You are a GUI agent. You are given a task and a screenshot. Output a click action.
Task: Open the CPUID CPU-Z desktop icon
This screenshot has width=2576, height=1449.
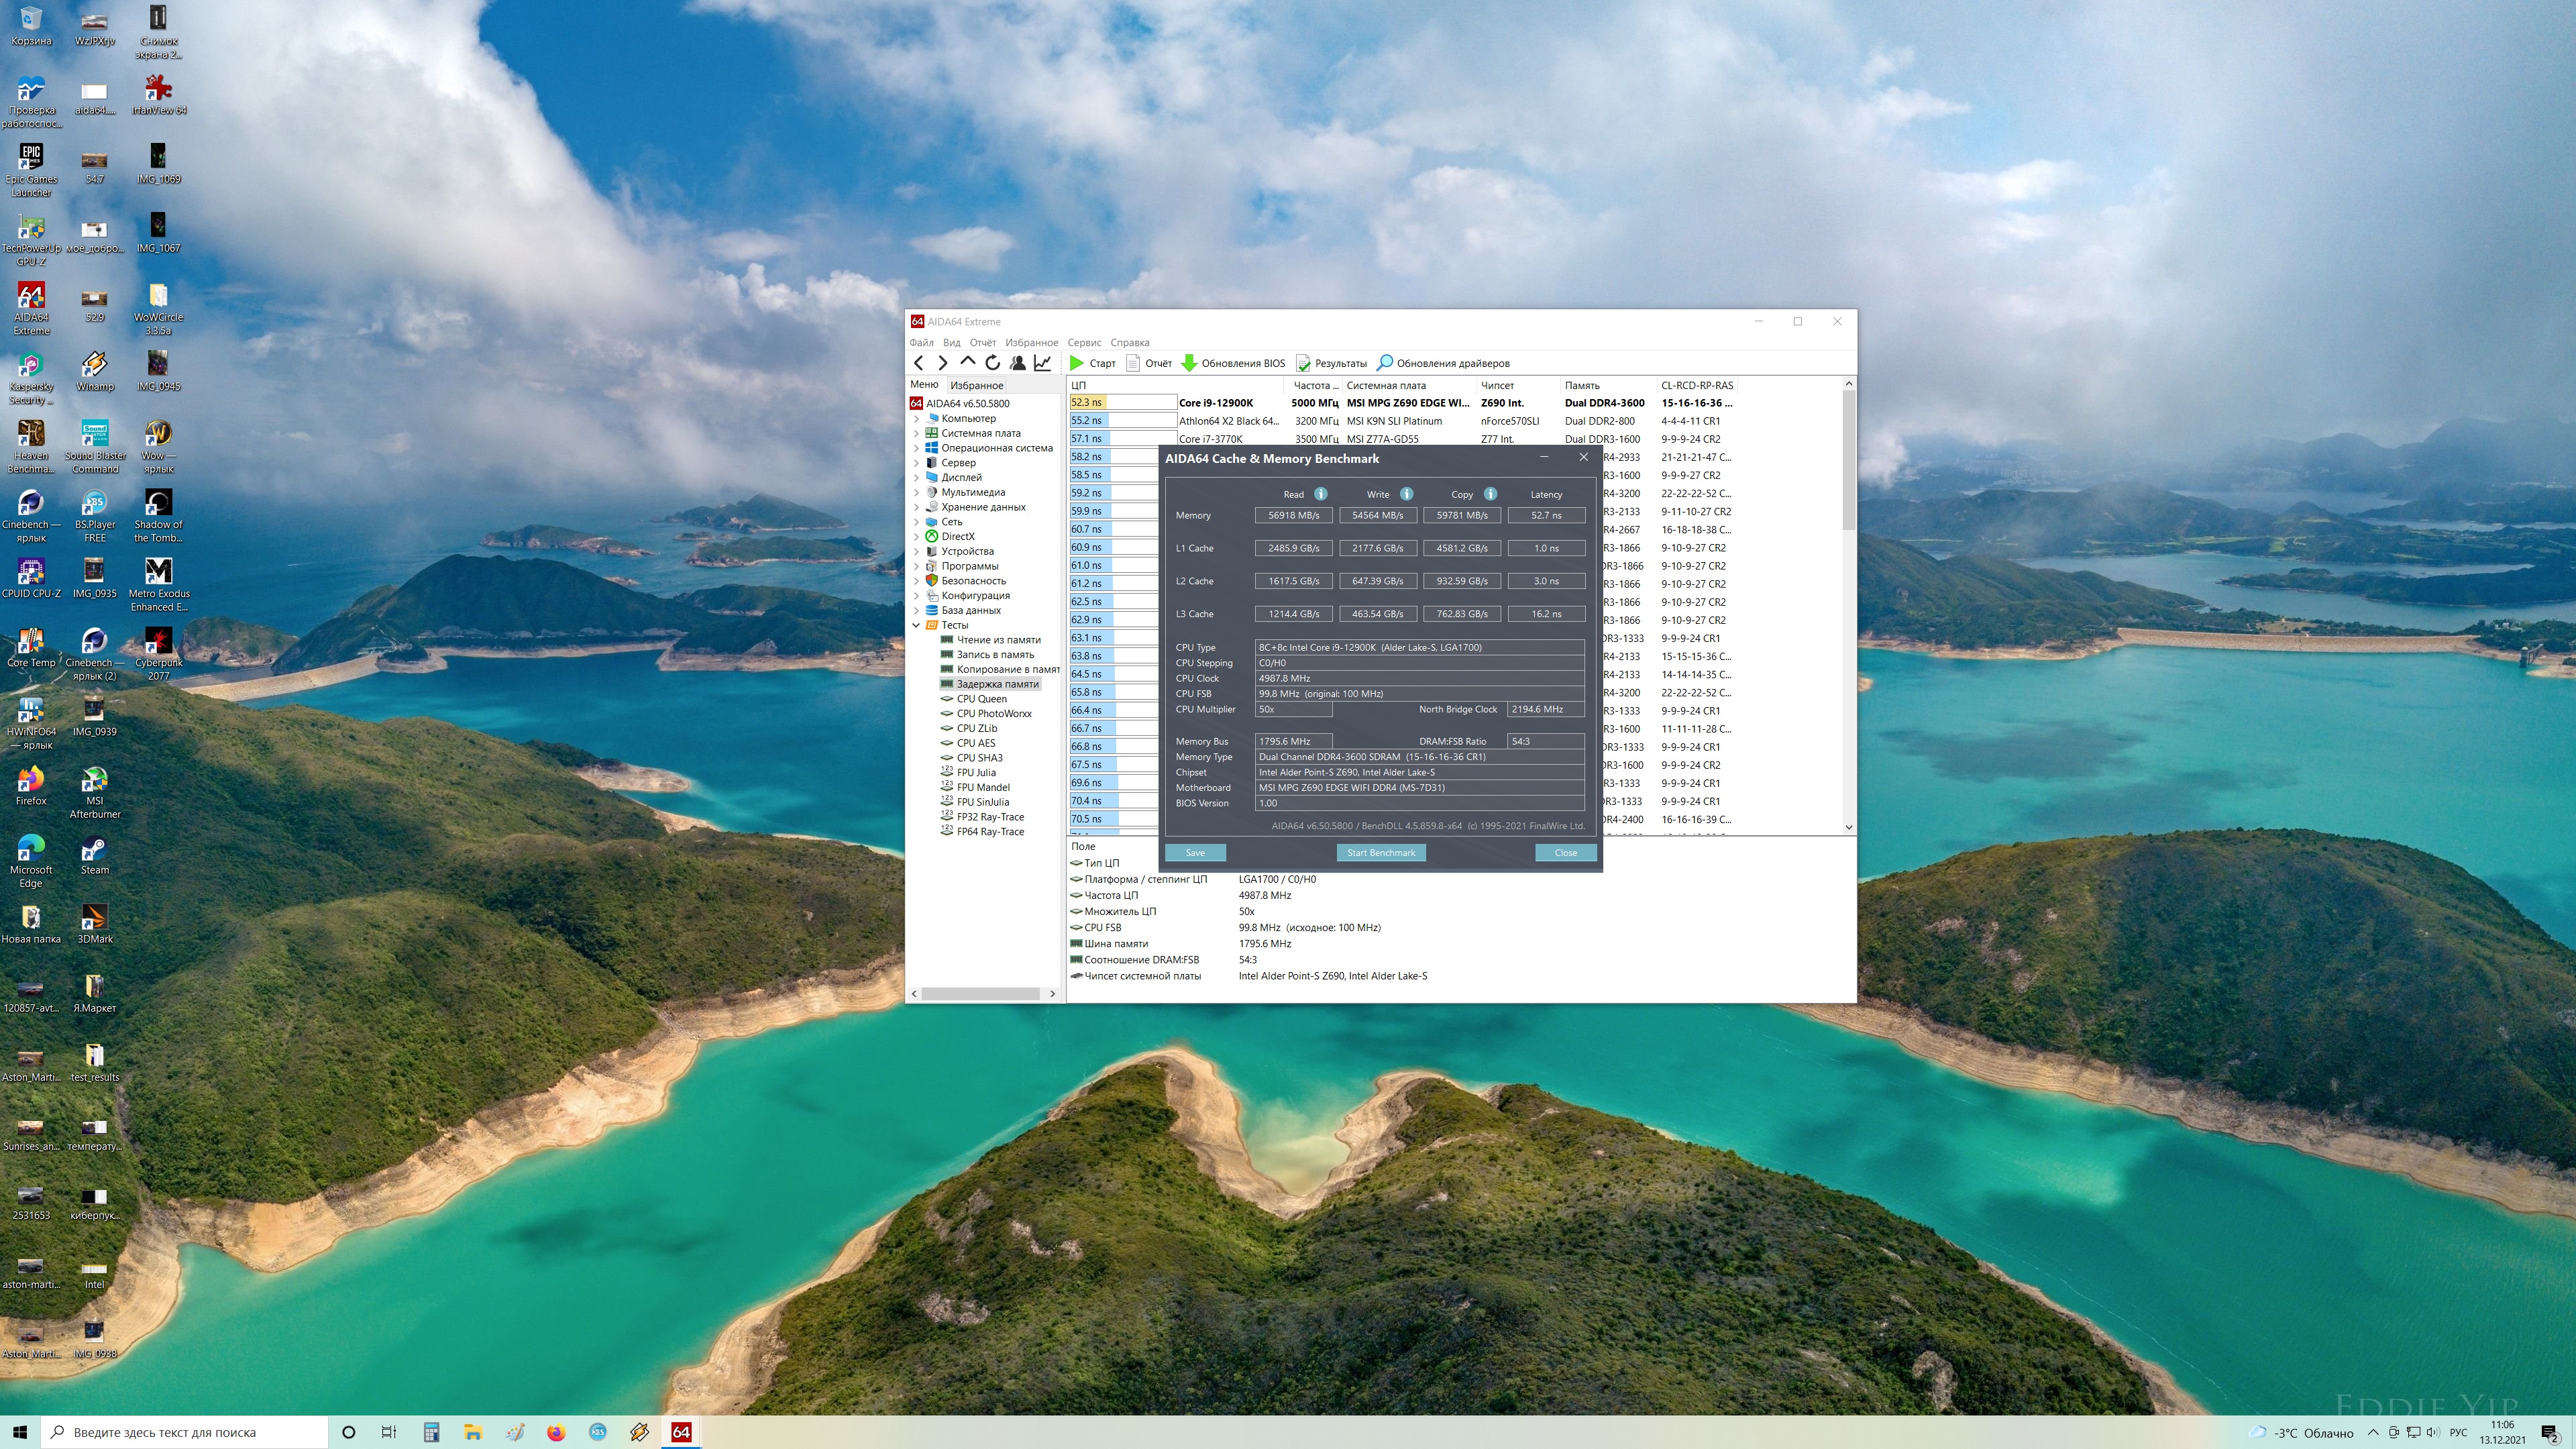(x=31, y=578)
